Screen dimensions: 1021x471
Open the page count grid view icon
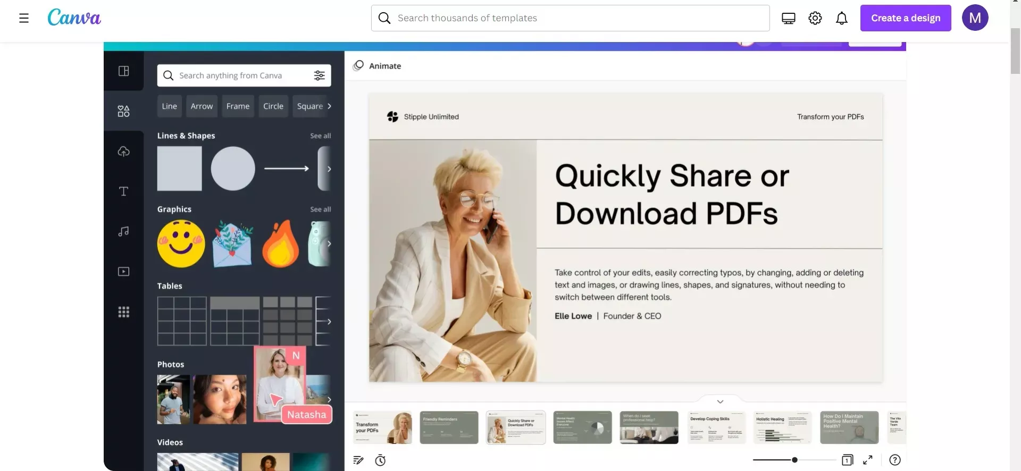click(847, 460)
